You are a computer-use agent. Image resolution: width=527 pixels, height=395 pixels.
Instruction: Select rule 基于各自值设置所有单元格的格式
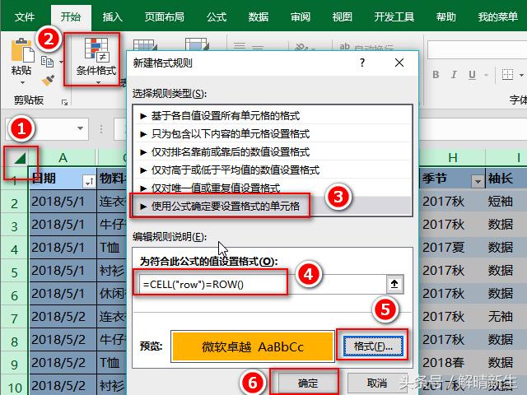[273, 116]
